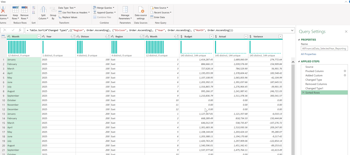This screenshot has height=155, width=350.
Task: Open the Pivoted Column step settings gear
Action: coord(345,71)
